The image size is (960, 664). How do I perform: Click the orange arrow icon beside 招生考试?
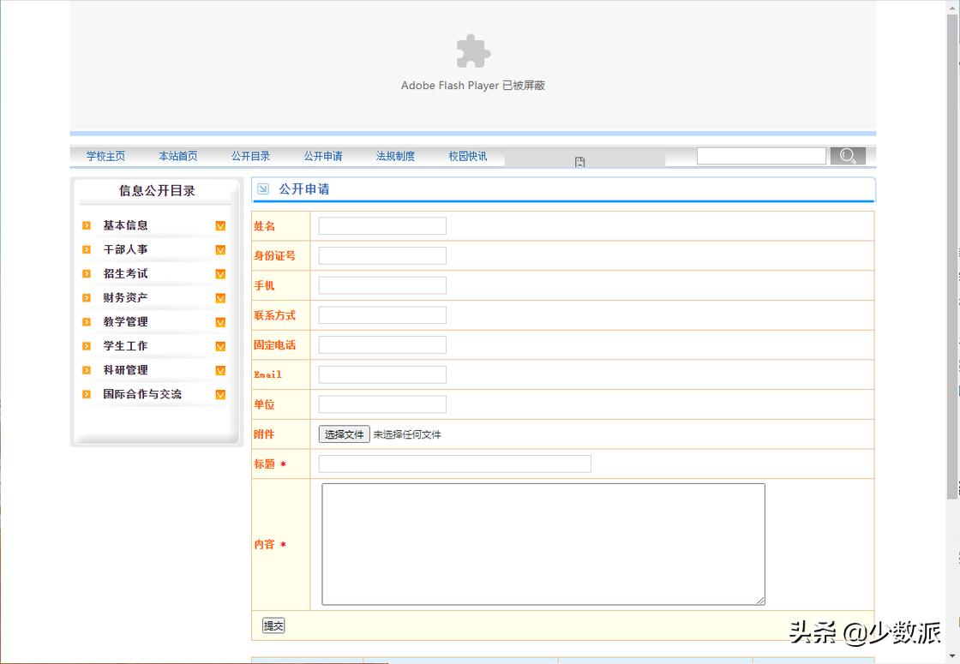pos(87,273)
